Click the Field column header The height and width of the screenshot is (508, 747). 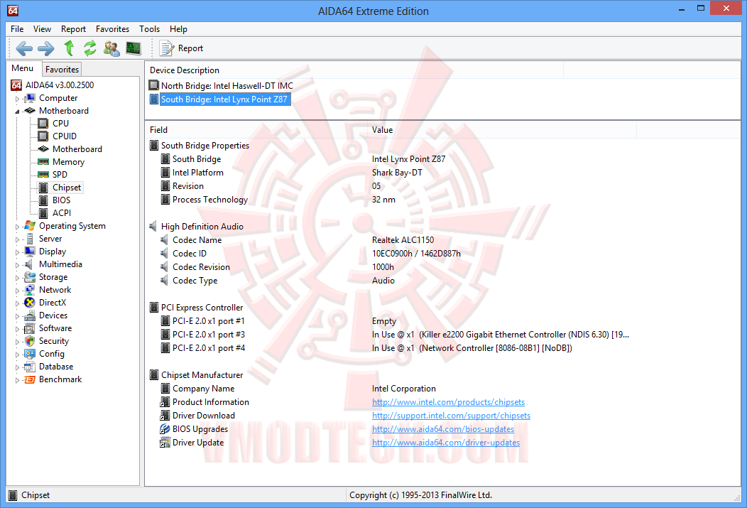tap(258, 129)
